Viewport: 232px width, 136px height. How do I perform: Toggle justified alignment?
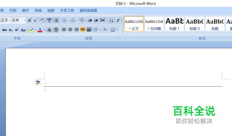[x=82, y=30]
